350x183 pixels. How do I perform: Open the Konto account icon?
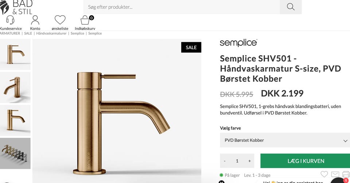[35, 20]
